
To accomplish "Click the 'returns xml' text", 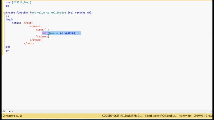I will pyautogui.click(x=83, y=13).
